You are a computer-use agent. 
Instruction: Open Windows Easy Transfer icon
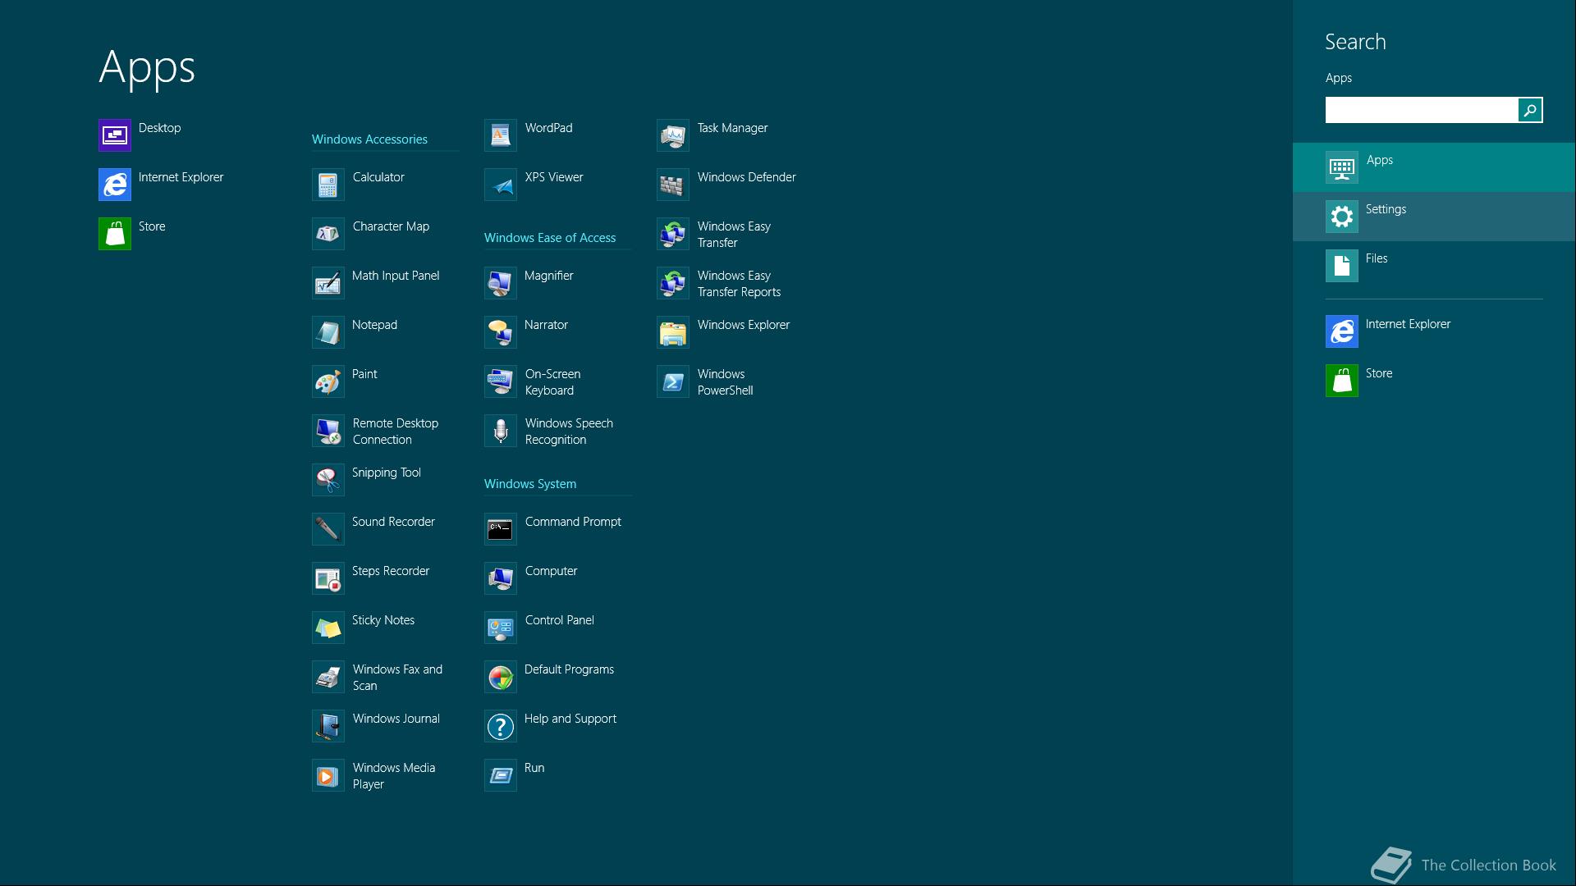click(x=673, y=234)
